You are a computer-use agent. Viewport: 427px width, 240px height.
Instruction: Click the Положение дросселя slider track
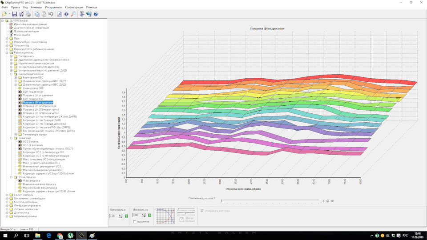coord(270,201)
